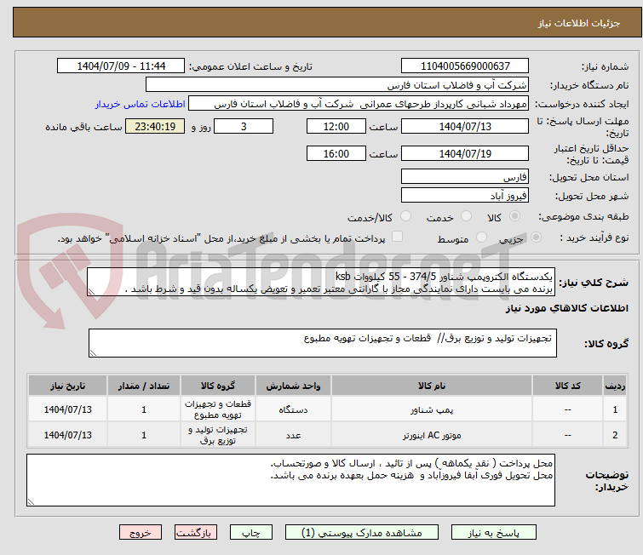Click the response deadline date 1404/07/13 field
Screen dimensions: 643x555
click(x=465, y=126)
